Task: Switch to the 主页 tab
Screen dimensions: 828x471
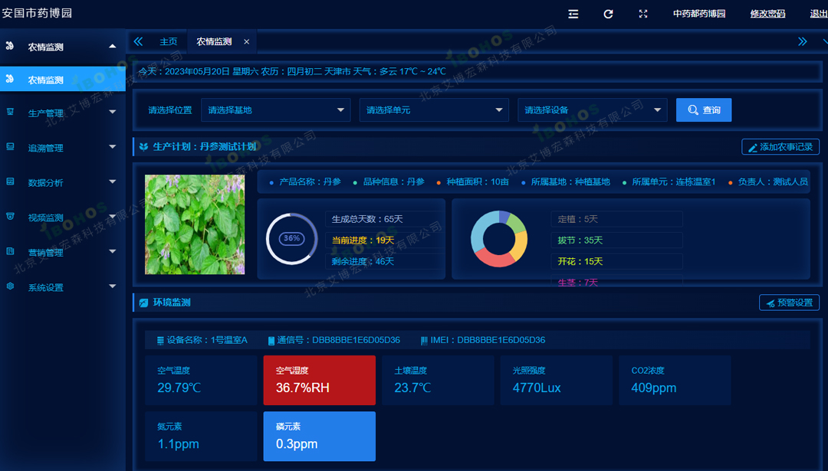Action: pos(168,42)
